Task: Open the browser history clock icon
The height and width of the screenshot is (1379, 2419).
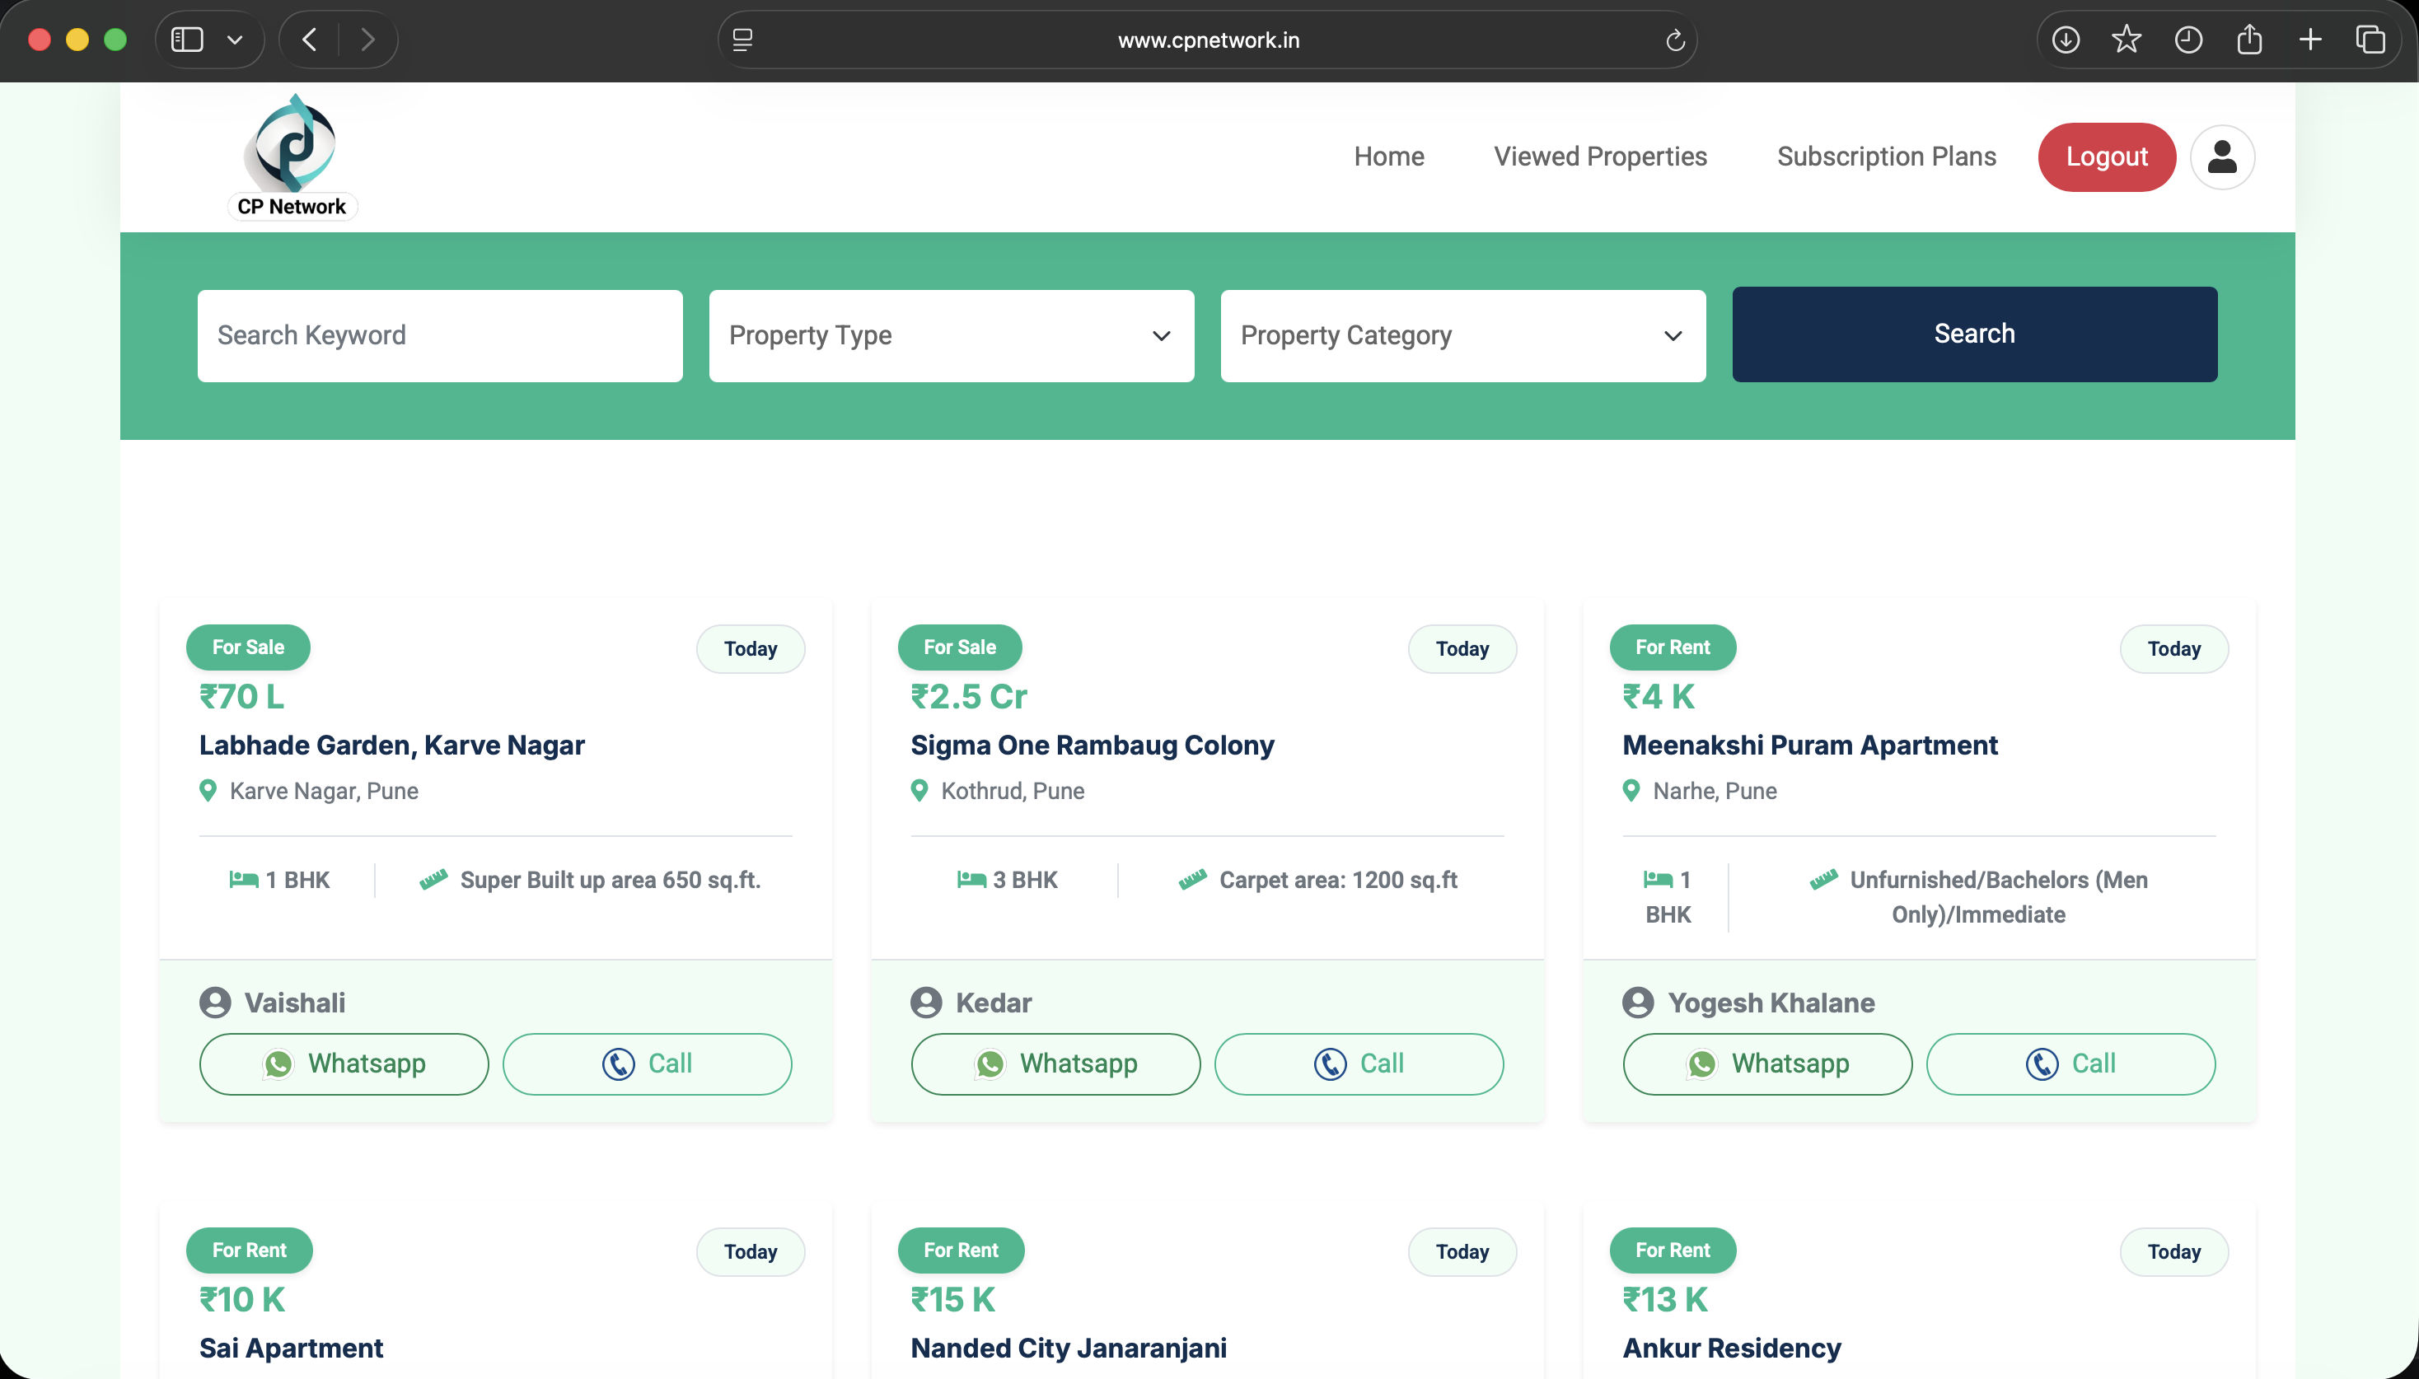Action: 2188,40
